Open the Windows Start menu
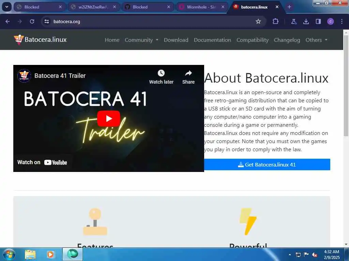 [9, 254]
